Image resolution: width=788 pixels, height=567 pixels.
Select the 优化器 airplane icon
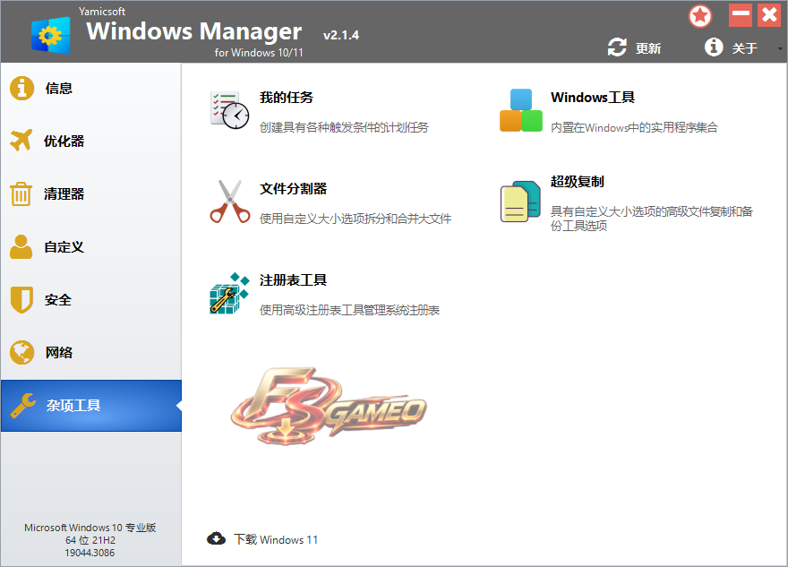click(21, 141)
